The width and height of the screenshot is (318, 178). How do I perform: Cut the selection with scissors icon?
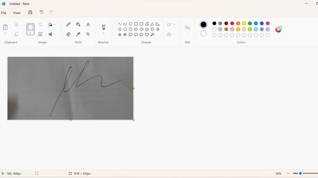[16, 24]
